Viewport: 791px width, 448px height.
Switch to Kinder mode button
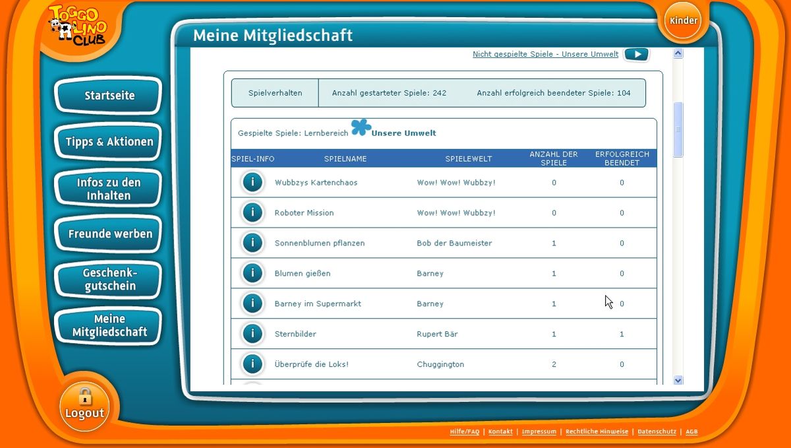(683, 20)
